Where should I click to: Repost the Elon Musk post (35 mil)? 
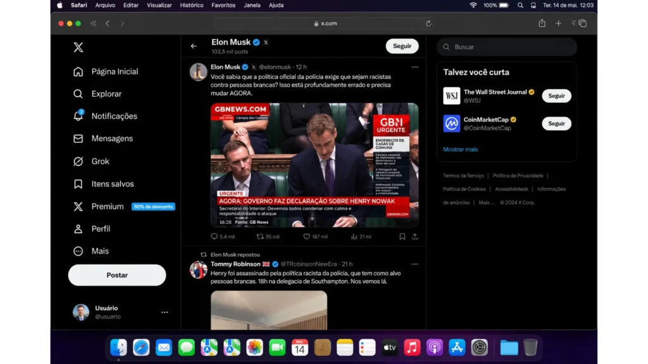(268, 236)
